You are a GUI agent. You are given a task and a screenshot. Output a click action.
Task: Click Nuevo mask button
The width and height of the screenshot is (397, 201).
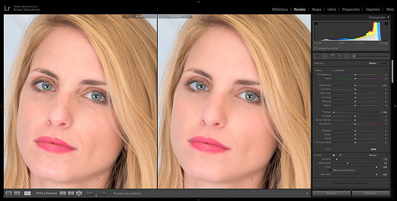tap(373, 63)
